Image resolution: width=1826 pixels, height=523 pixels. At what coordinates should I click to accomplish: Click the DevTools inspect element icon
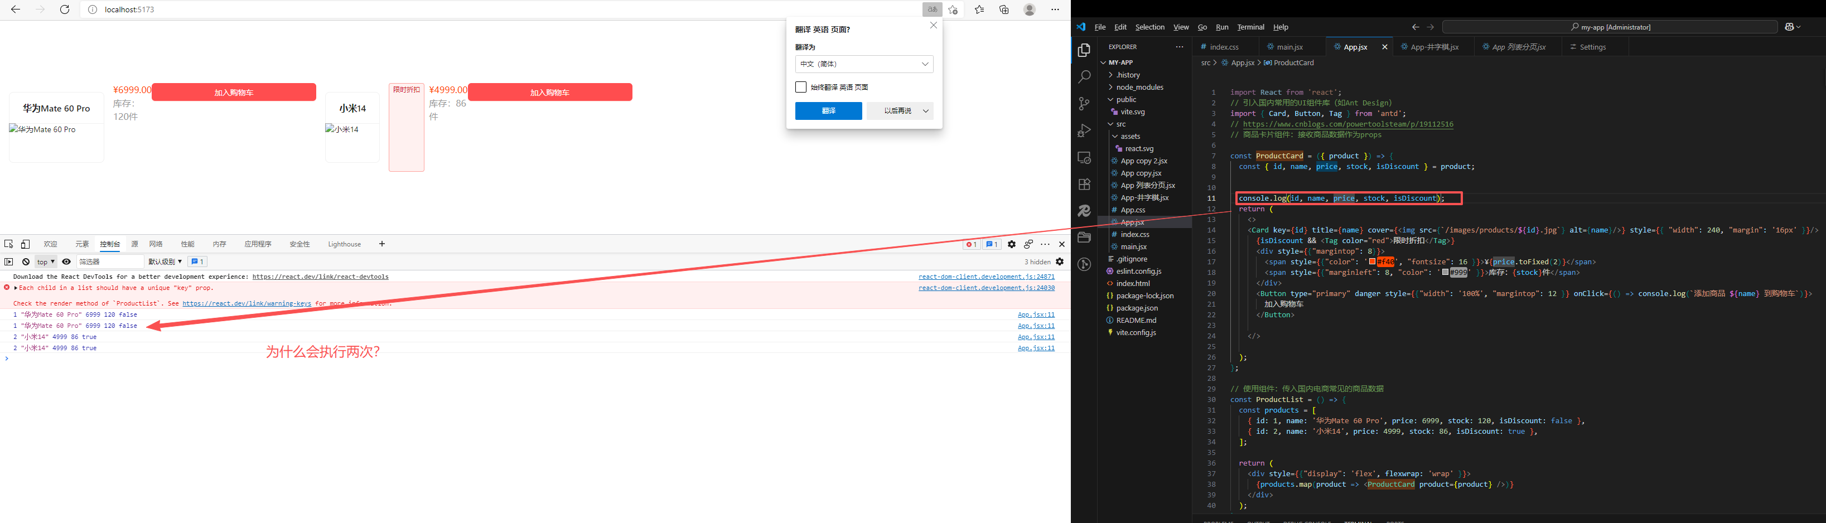coord(8,244)
